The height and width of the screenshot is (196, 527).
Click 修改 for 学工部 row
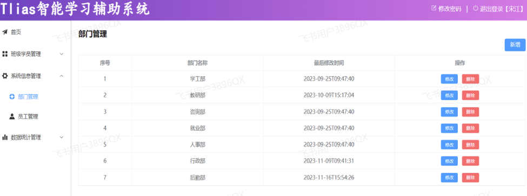(449, 79)
